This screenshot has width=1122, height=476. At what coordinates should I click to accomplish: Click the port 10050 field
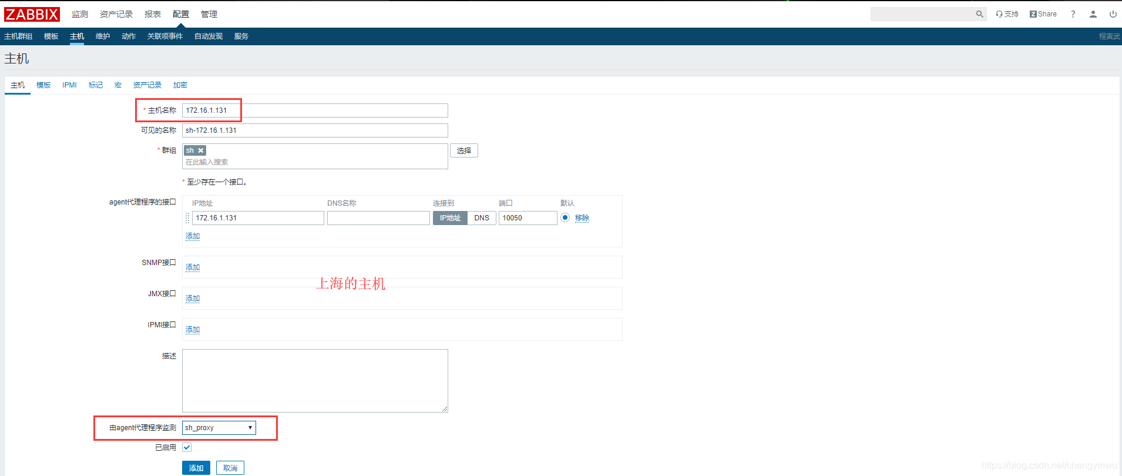528,218
